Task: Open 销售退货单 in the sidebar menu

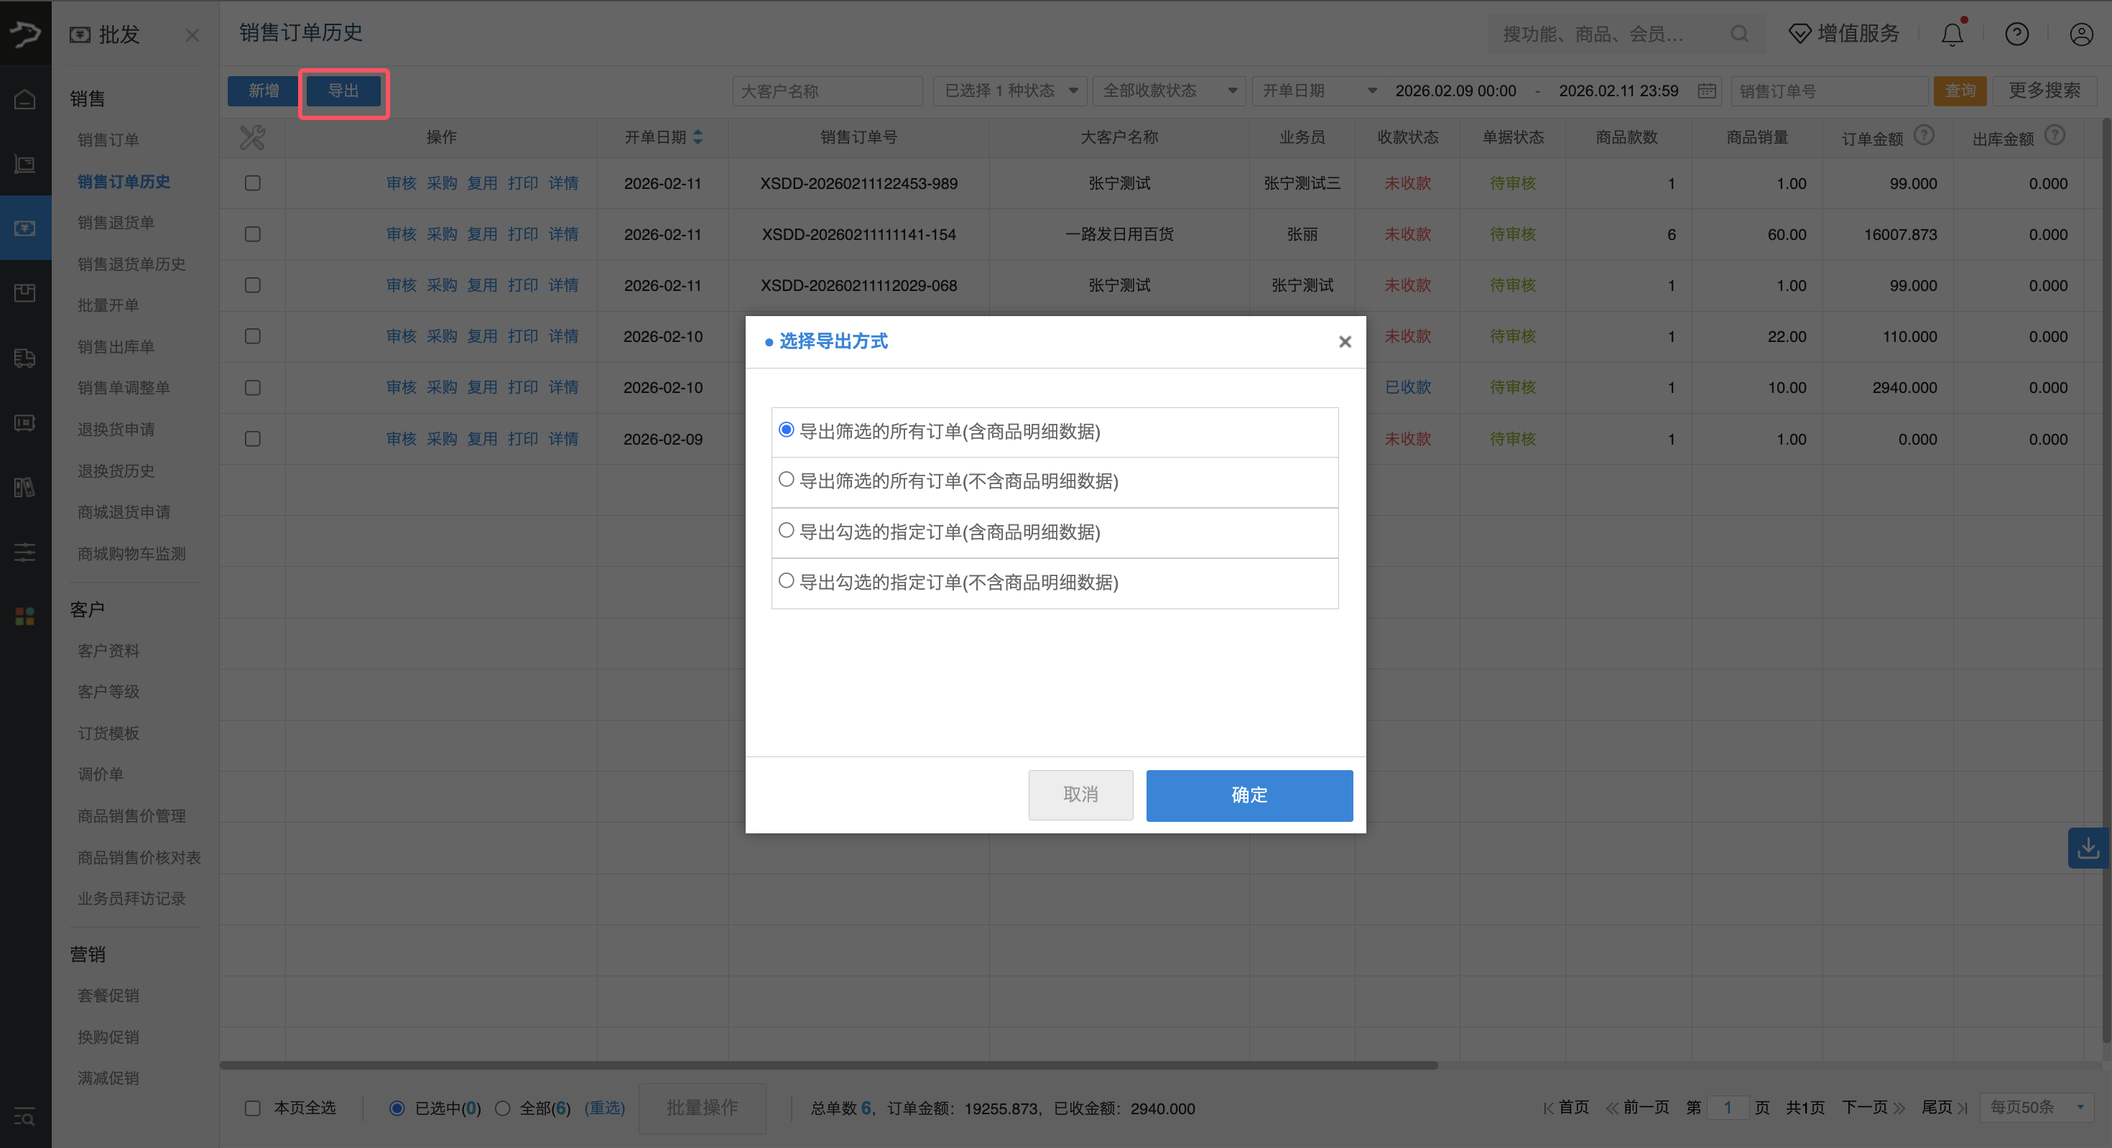Action: pos(115,222)
